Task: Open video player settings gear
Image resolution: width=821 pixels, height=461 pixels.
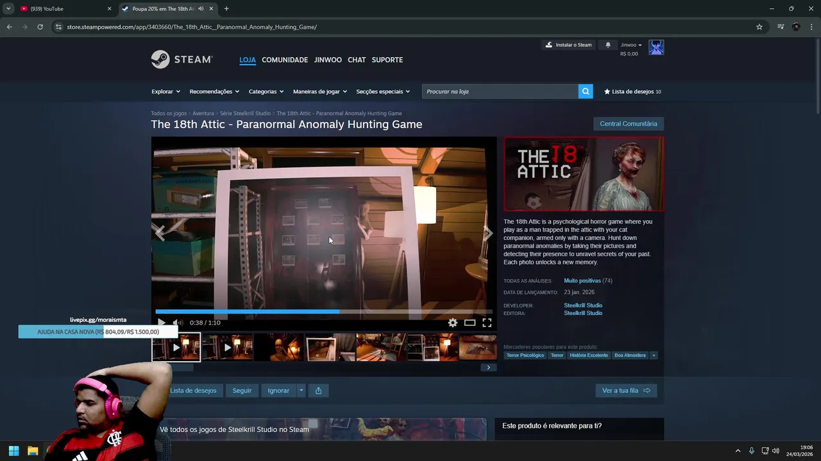Action: (x=453, y=323)
